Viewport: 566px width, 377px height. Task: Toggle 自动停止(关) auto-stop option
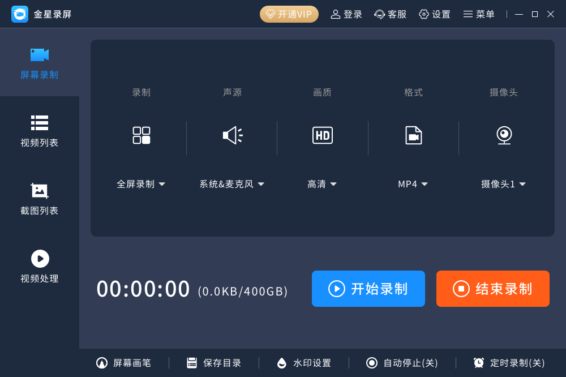402,363
